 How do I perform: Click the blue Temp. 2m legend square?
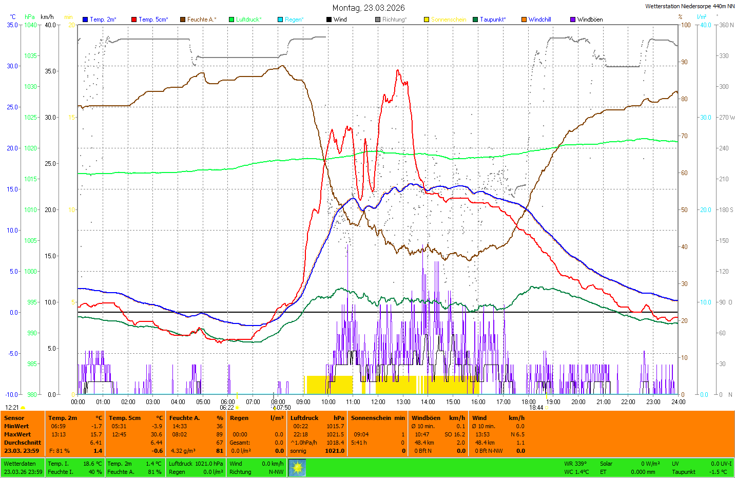tap(85, 20)
